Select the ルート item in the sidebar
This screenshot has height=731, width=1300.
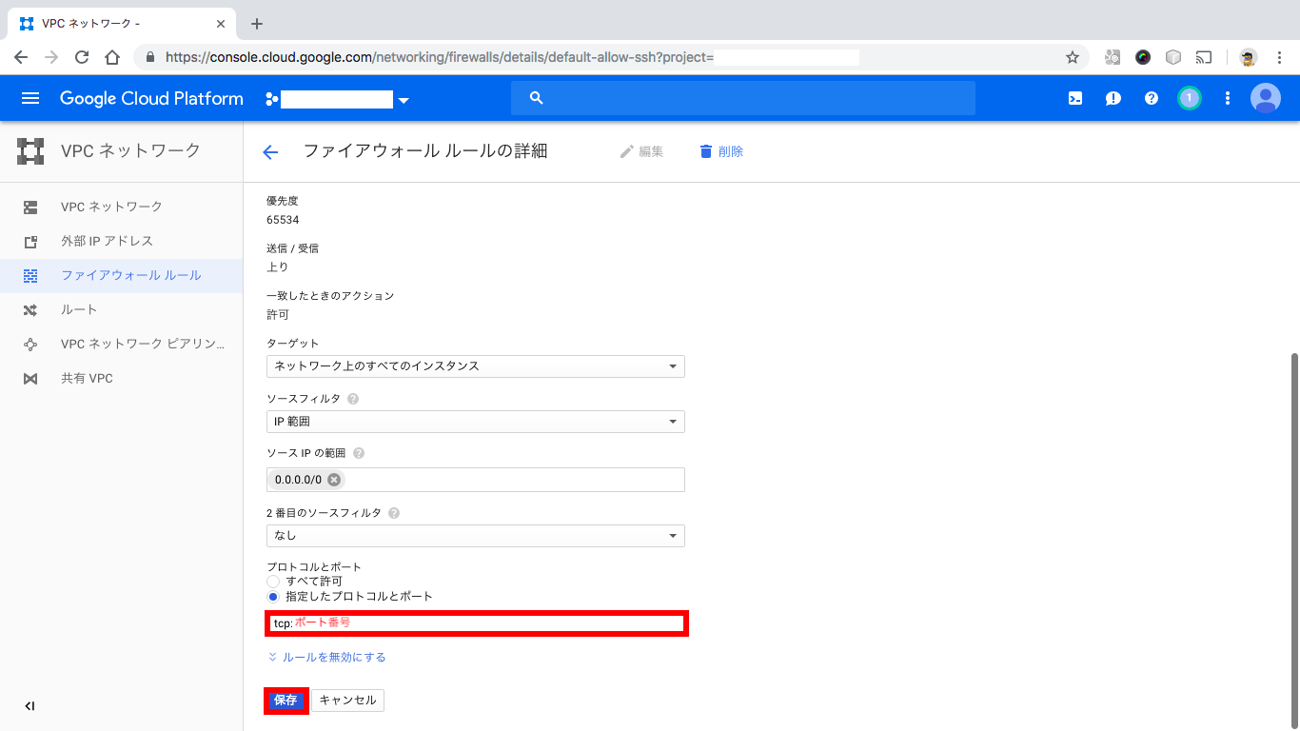coord(78,309)
